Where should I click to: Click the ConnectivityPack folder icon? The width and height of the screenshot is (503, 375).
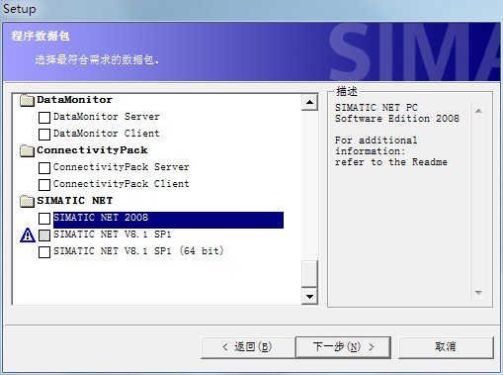(x=27, y=150)
